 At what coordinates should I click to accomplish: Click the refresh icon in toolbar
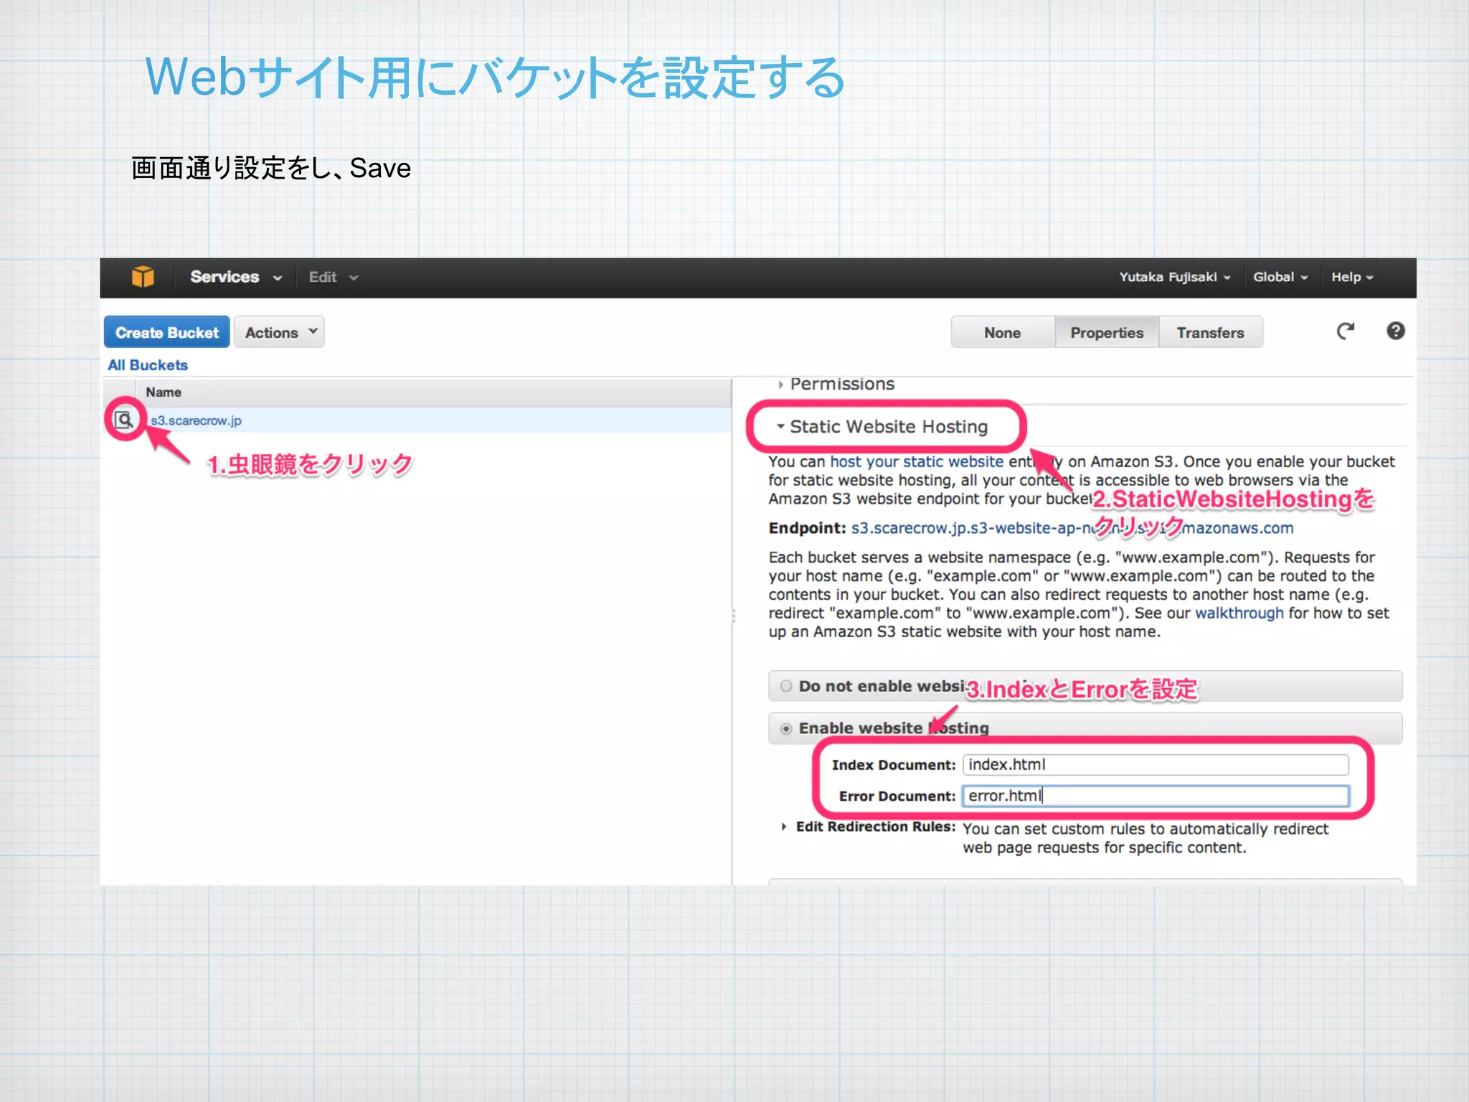1345,331
